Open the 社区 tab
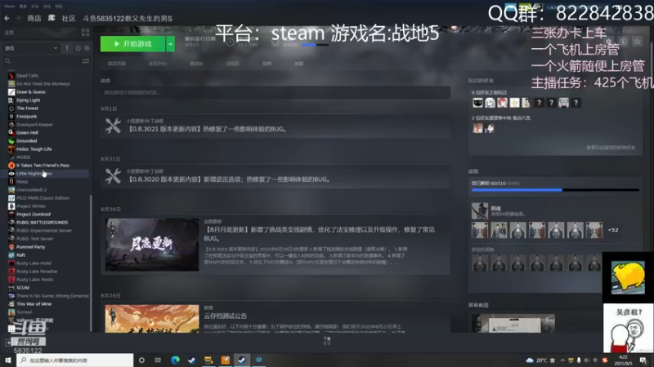The height and width of the screenshot is (367, 654). 69,18
